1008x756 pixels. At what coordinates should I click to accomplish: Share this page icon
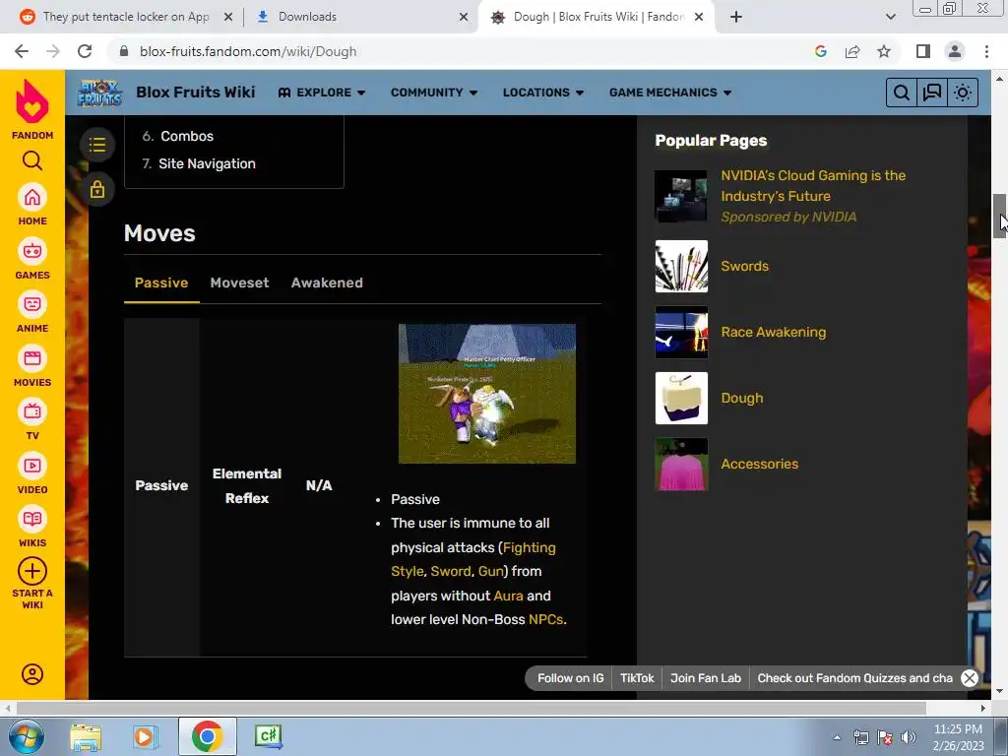click(852, 51)
